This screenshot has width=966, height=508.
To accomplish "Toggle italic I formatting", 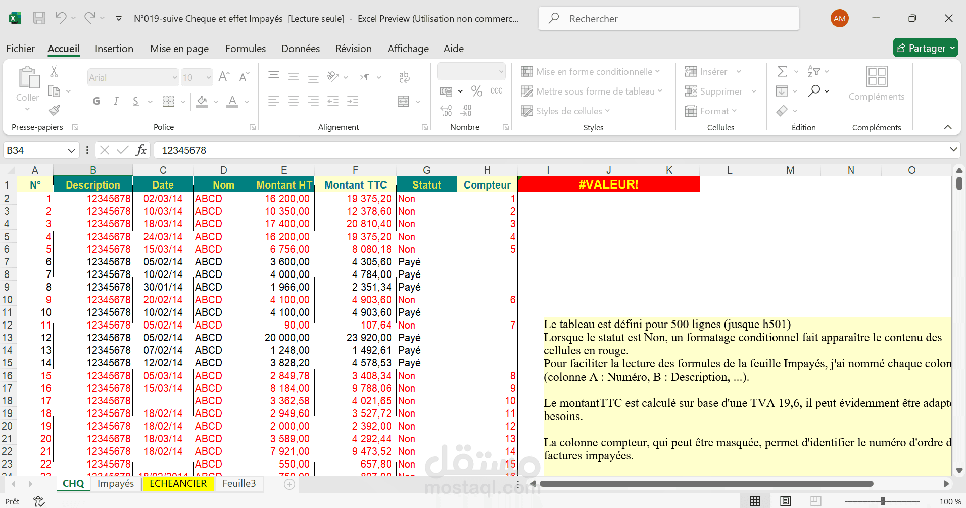I will click(116, 101).
